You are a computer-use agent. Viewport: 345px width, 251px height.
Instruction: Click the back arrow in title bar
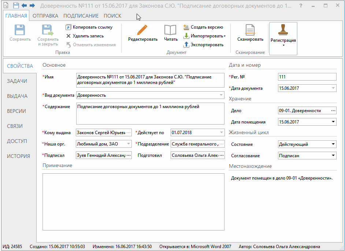coord(24,6)
